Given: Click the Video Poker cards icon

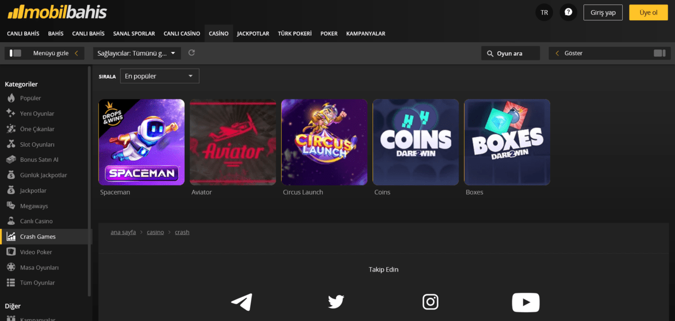Looking at the screenshot, I should pos(11,252).
